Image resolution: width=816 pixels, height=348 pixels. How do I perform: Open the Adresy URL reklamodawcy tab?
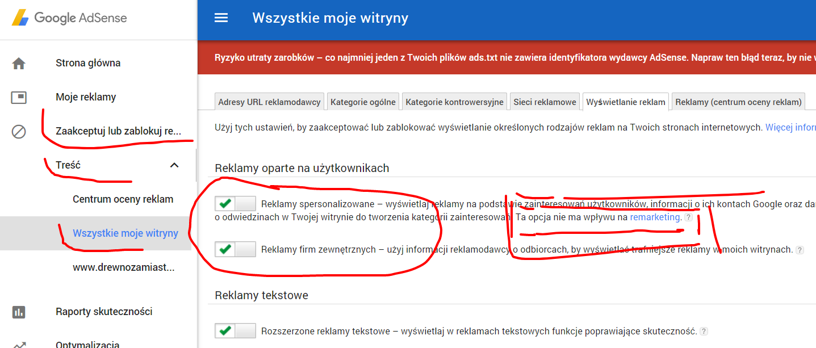[269, 102]
